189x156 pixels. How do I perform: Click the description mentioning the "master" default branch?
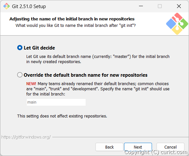coord(98,59)
